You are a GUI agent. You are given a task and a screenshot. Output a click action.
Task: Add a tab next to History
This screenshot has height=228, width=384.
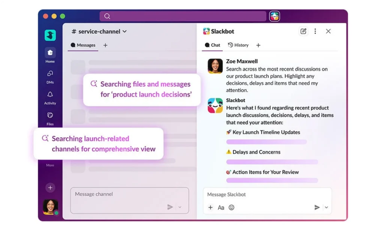point(258,45)
